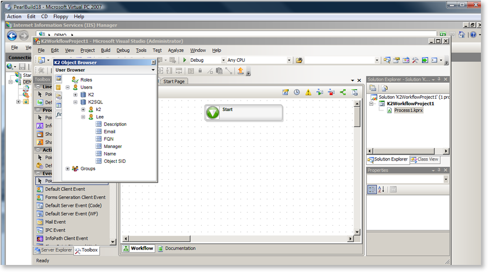The width and height of the screenshot is (488, 272).
Task: Select InfoPath Client Event in Toolbox
Action: pyautogui.click(x=66, y=239)
